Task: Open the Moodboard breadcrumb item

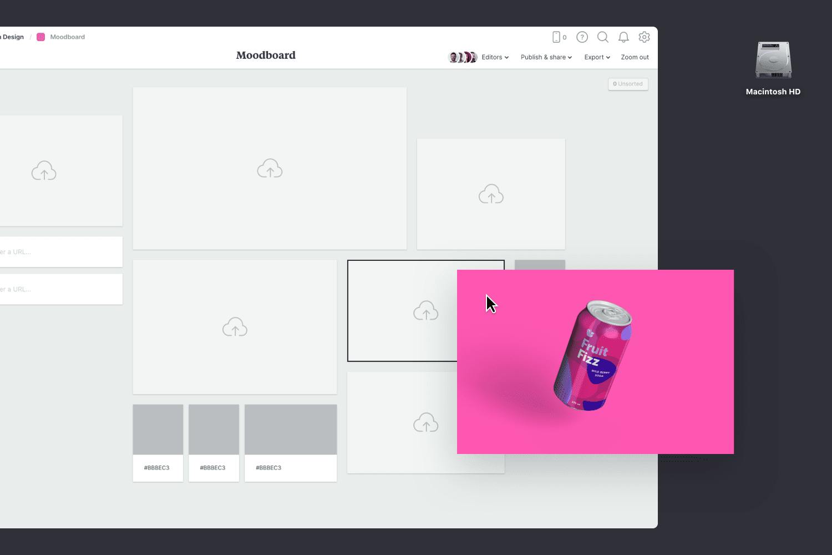Action: point(67,37)
